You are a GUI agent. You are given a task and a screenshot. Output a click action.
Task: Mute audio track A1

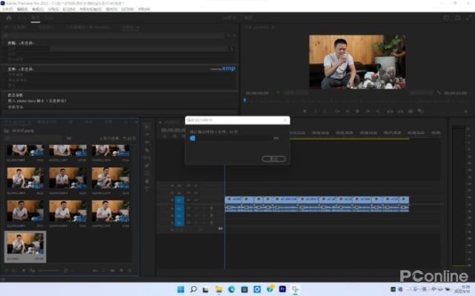(196, 208)
